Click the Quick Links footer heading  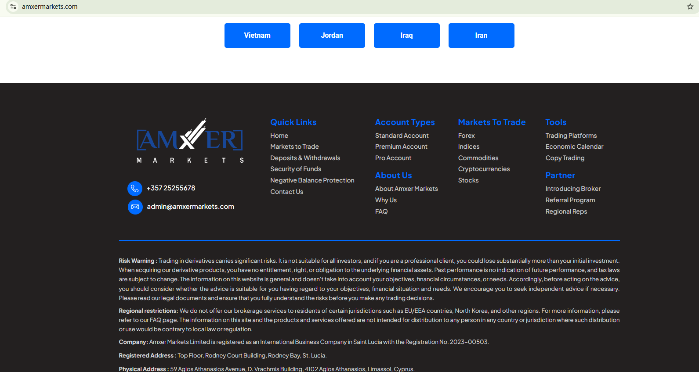293,122
